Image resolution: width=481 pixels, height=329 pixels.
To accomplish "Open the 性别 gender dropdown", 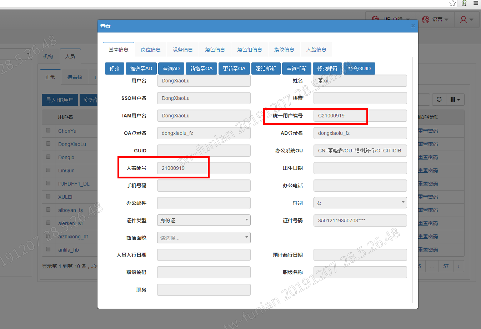I will [360, 203].
